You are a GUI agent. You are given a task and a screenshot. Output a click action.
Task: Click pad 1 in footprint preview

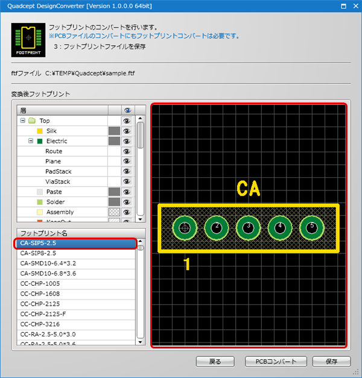(185, 228)
